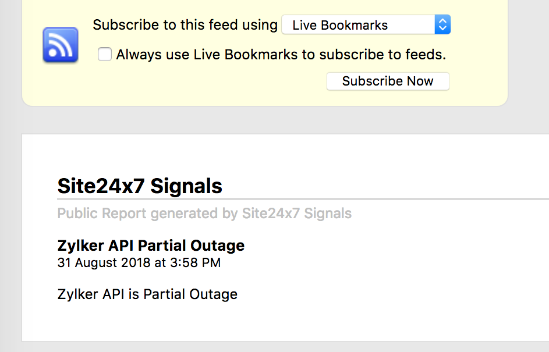The image size is (549, 352).
Task: Click the divider line under feed heading
Action: pyautogui.click(x=303, y=200)
